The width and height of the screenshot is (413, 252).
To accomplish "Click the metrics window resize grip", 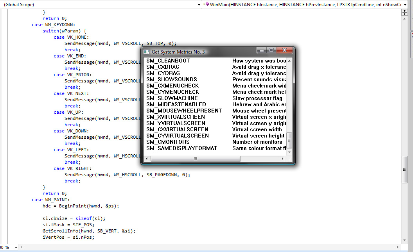I will 290,159.
